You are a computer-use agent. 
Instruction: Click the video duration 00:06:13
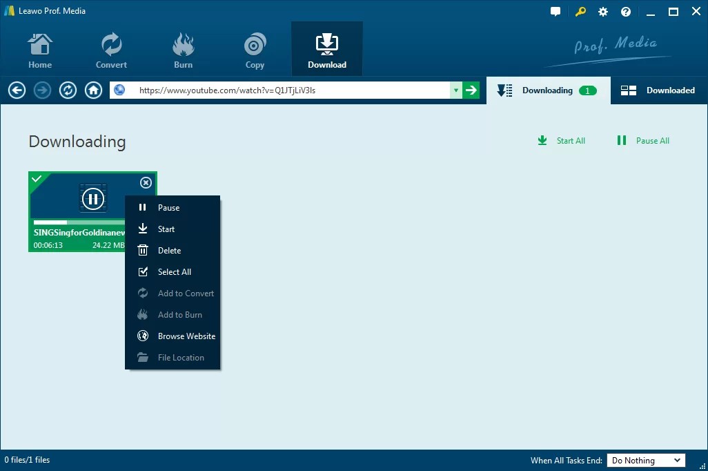(x=48, y=245)
